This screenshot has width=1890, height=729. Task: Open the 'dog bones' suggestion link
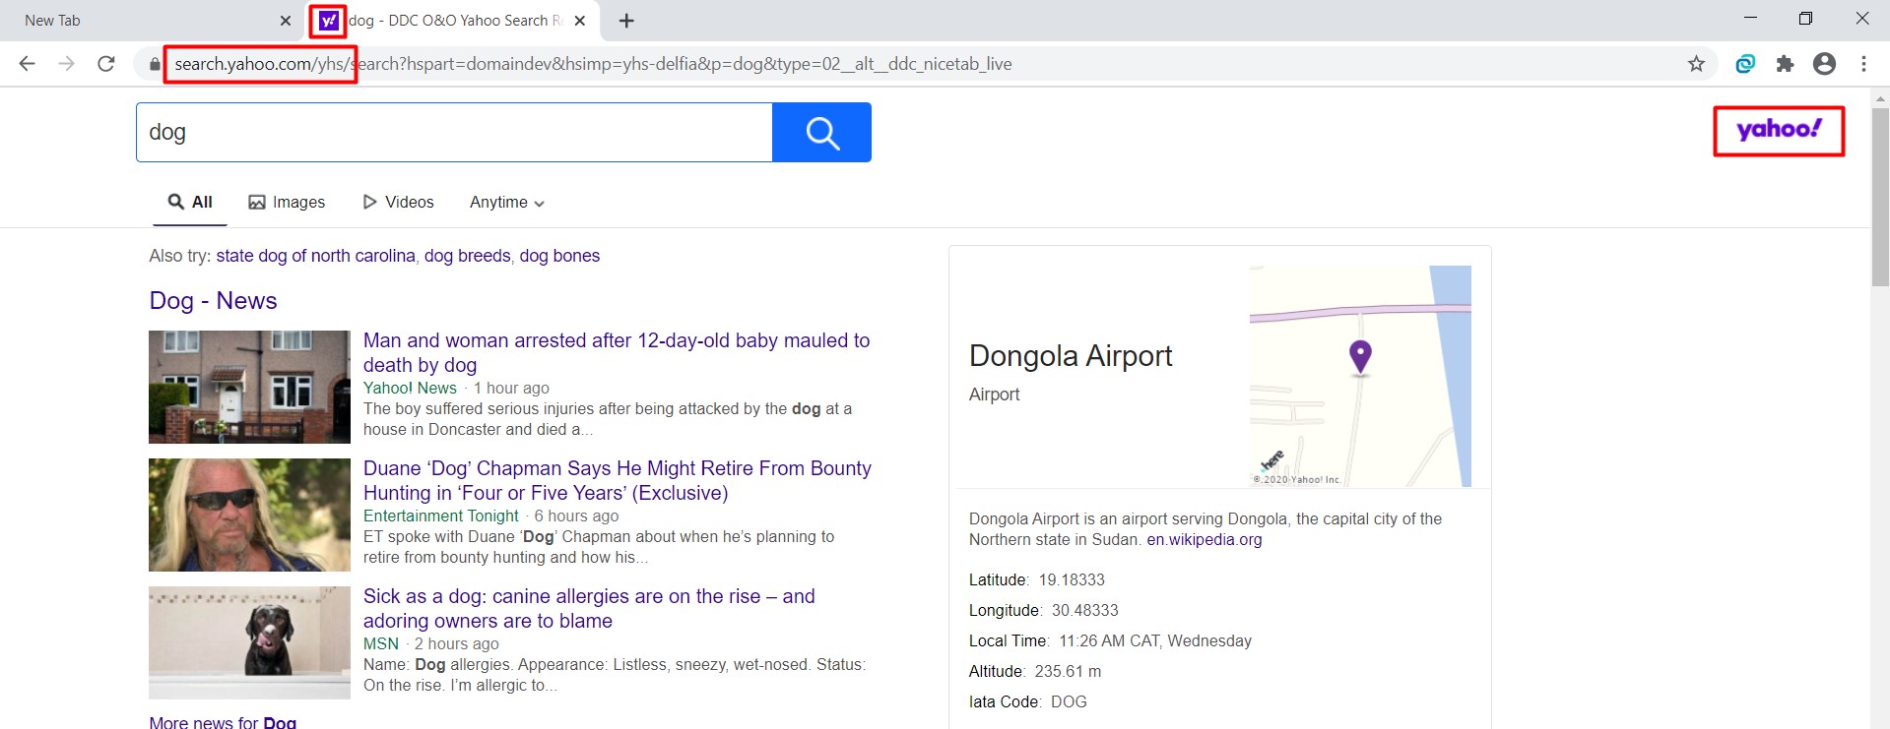[x=559, y=256]
